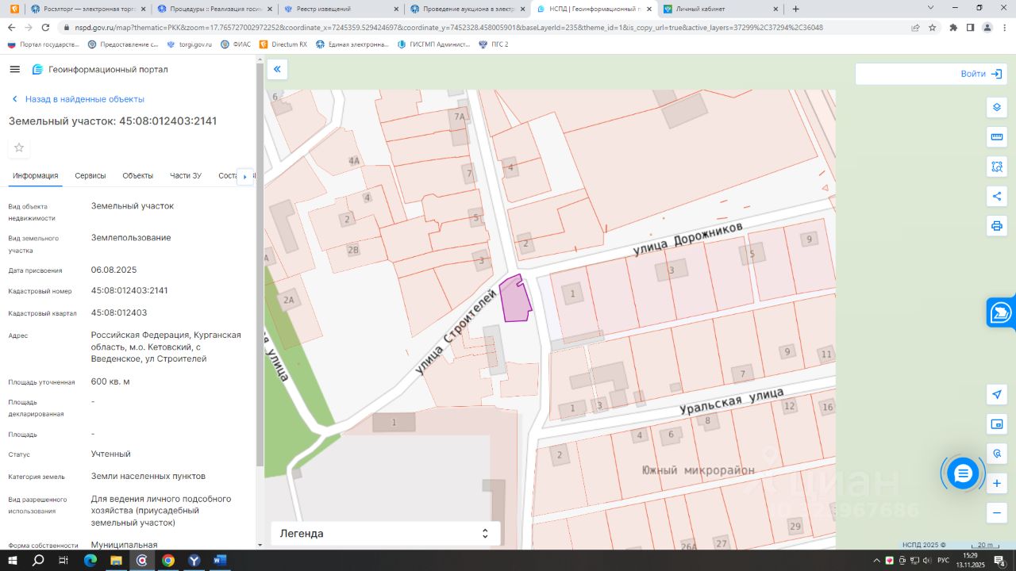Select the ruler measurement tool
This screenshot has height=571, width=1016.
tap(997, 137)
